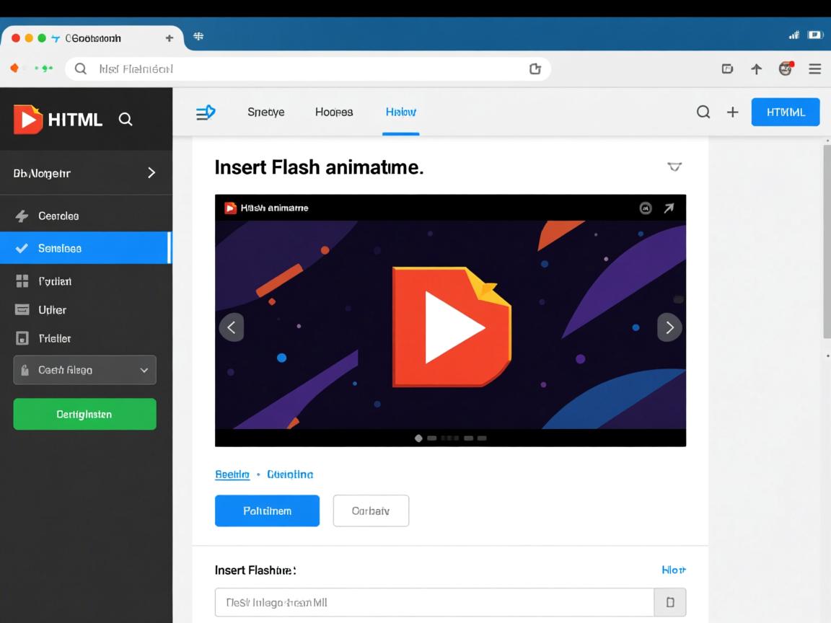Click the expand arrow icon in video header
Screen dimensions: 831x623
click(x=669, y=208)
